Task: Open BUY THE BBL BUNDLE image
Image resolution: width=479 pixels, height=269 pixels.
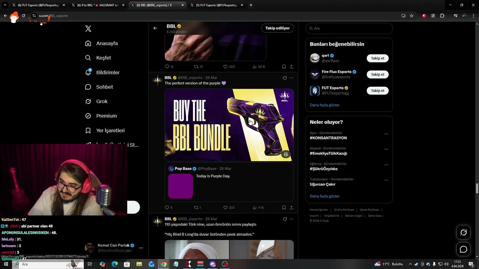Action: [229, 125]
